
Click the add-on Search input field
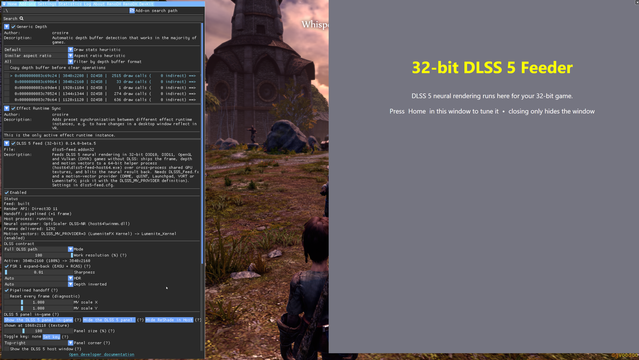[x=103, y=18]
